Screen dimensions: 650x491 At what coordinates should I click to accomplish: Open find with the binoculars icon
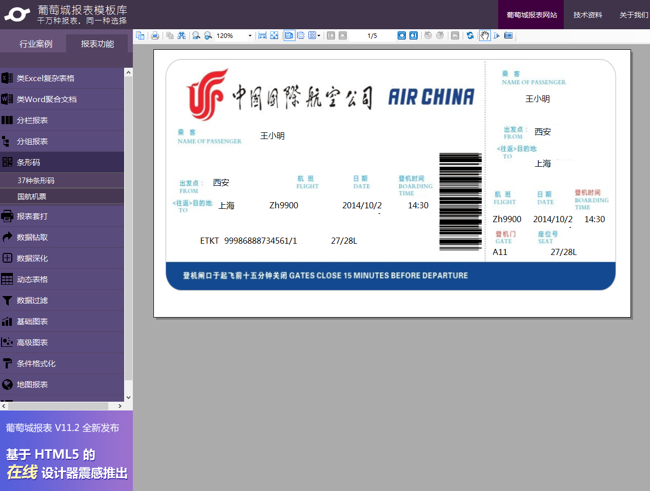pos(182,35)
